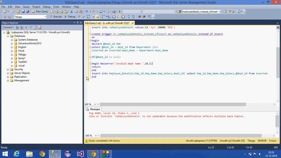Click the Cancel Executing Query icon
This screenshot has width=281, height=158.
point(79,17)
